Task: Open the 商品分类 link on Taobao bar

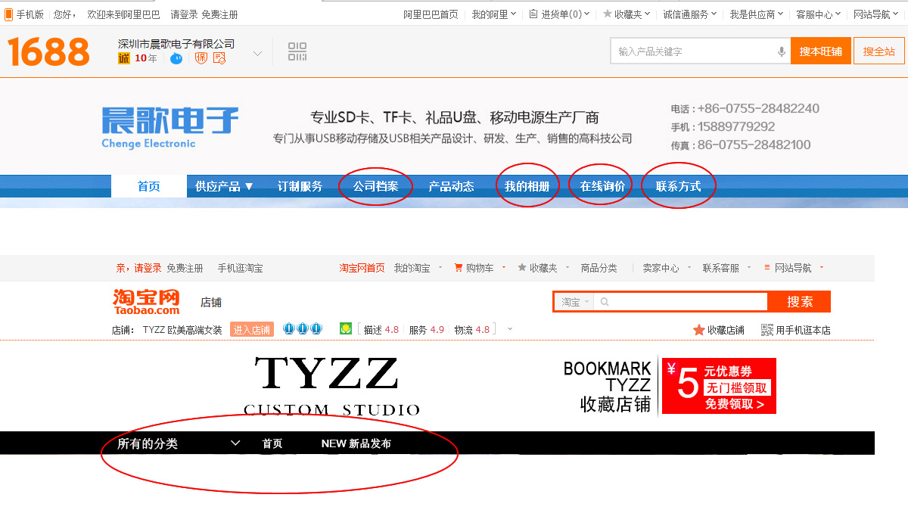Action: [599, 268]
